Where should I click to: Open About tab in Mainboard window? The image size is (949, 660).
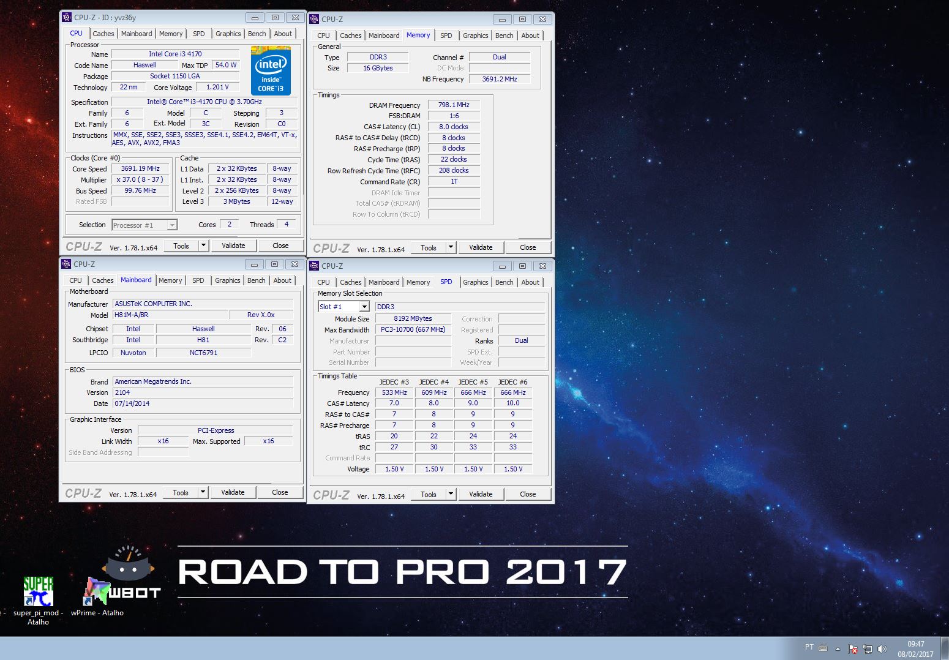point(282,280)
